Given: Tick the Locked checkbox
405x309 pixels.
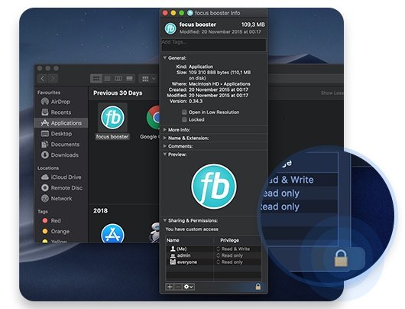Looking at the screenshot, I should pos(184,119).
